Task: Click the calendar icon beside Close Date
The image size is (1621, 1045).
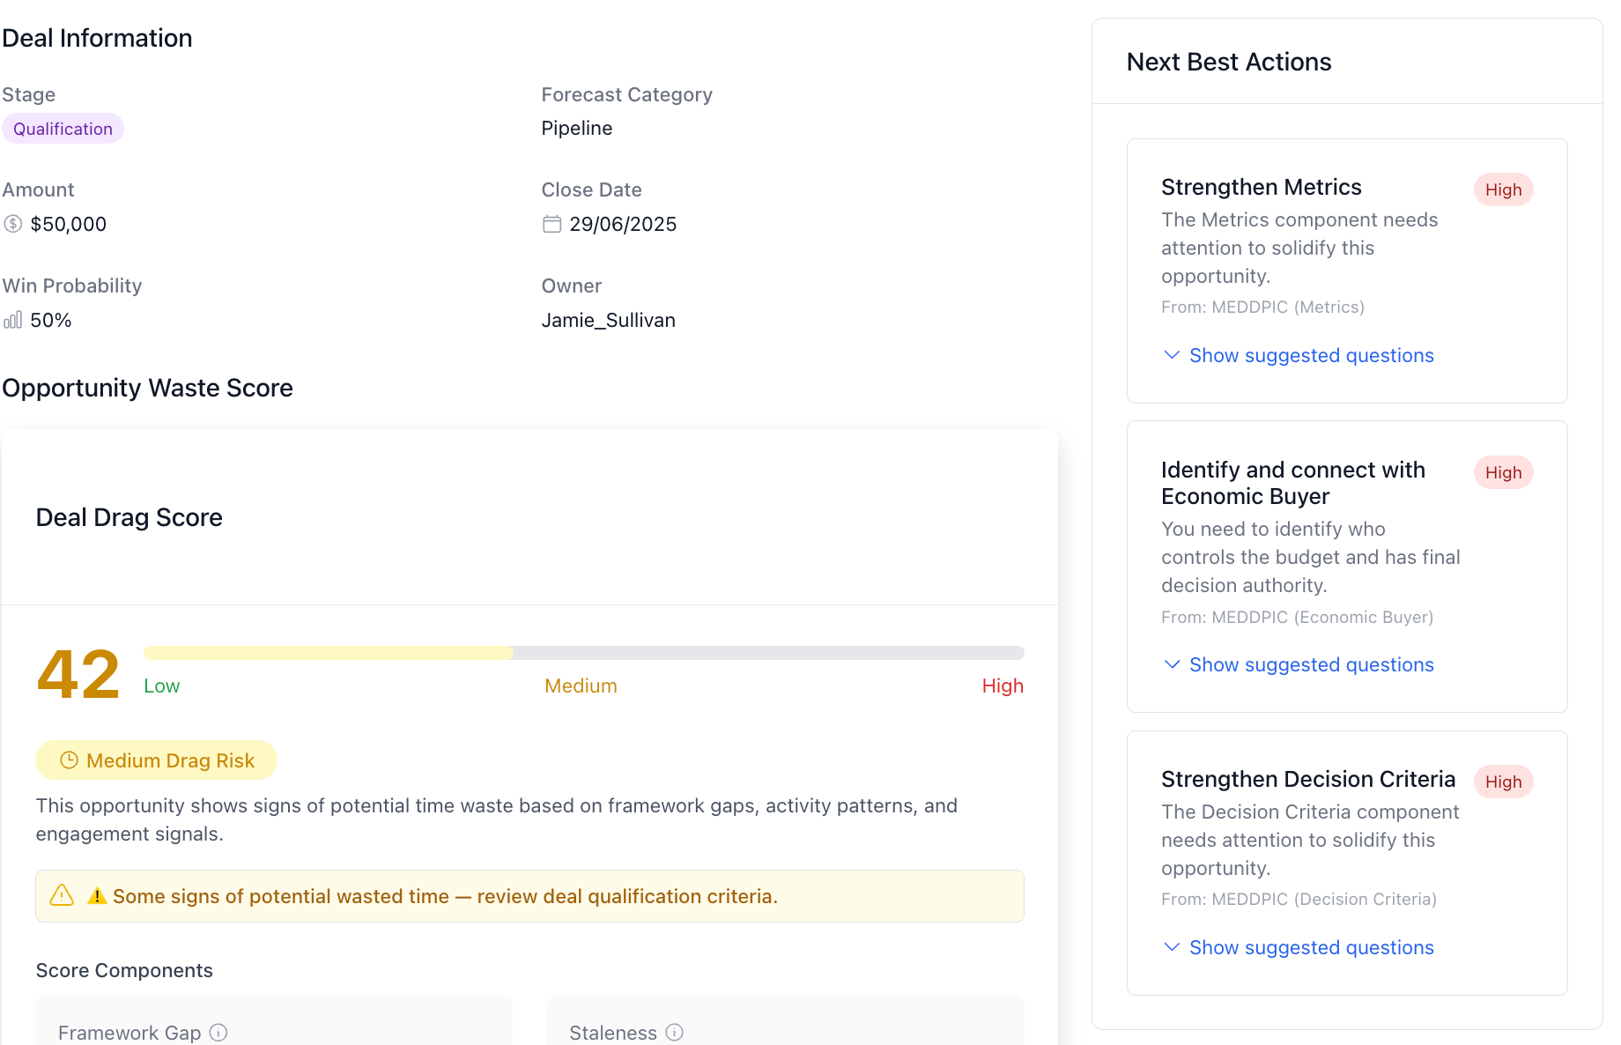Action: click(551, 224)
